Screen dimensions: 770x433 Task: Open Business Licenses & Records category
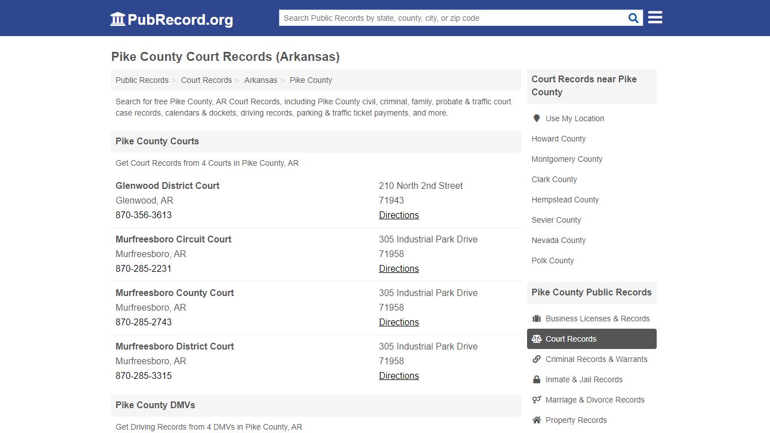(x=592, y=319)
